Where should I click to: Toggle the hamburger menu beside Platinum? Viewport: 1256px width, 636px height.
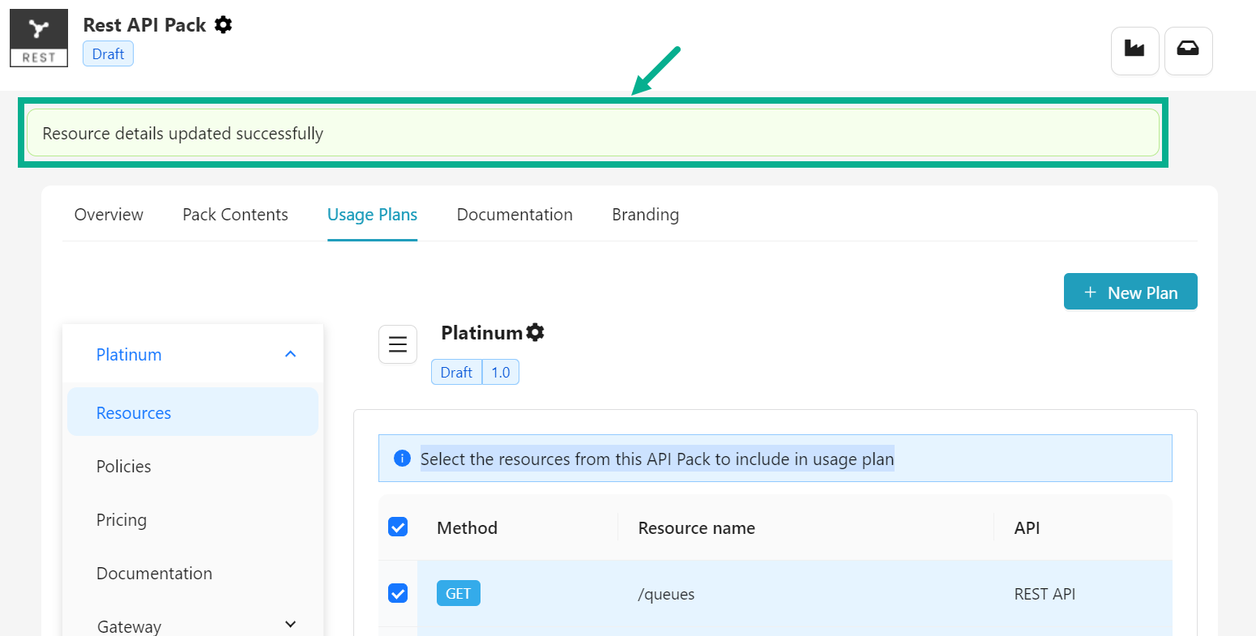point(398,344)
